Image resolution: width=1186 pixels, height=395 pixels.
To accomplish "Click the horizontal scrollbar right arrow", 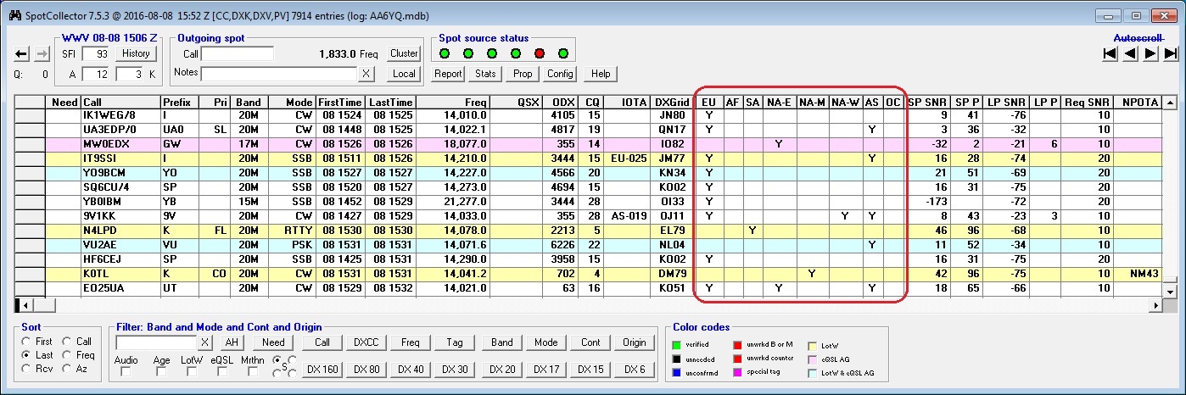I will [1155, 304].
